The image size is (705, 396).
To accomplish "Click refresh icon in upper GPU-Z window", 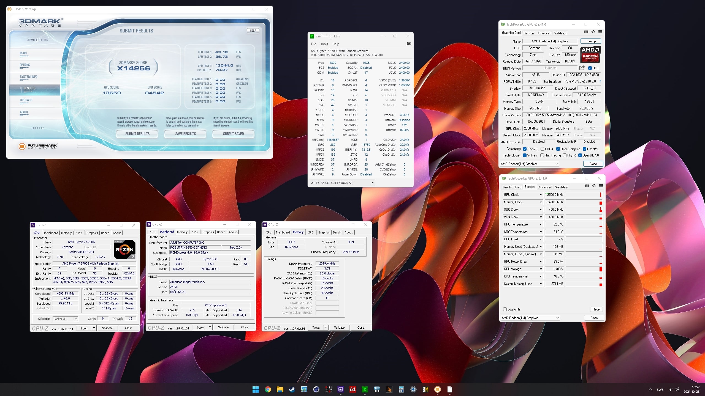I will click(593, 32).
